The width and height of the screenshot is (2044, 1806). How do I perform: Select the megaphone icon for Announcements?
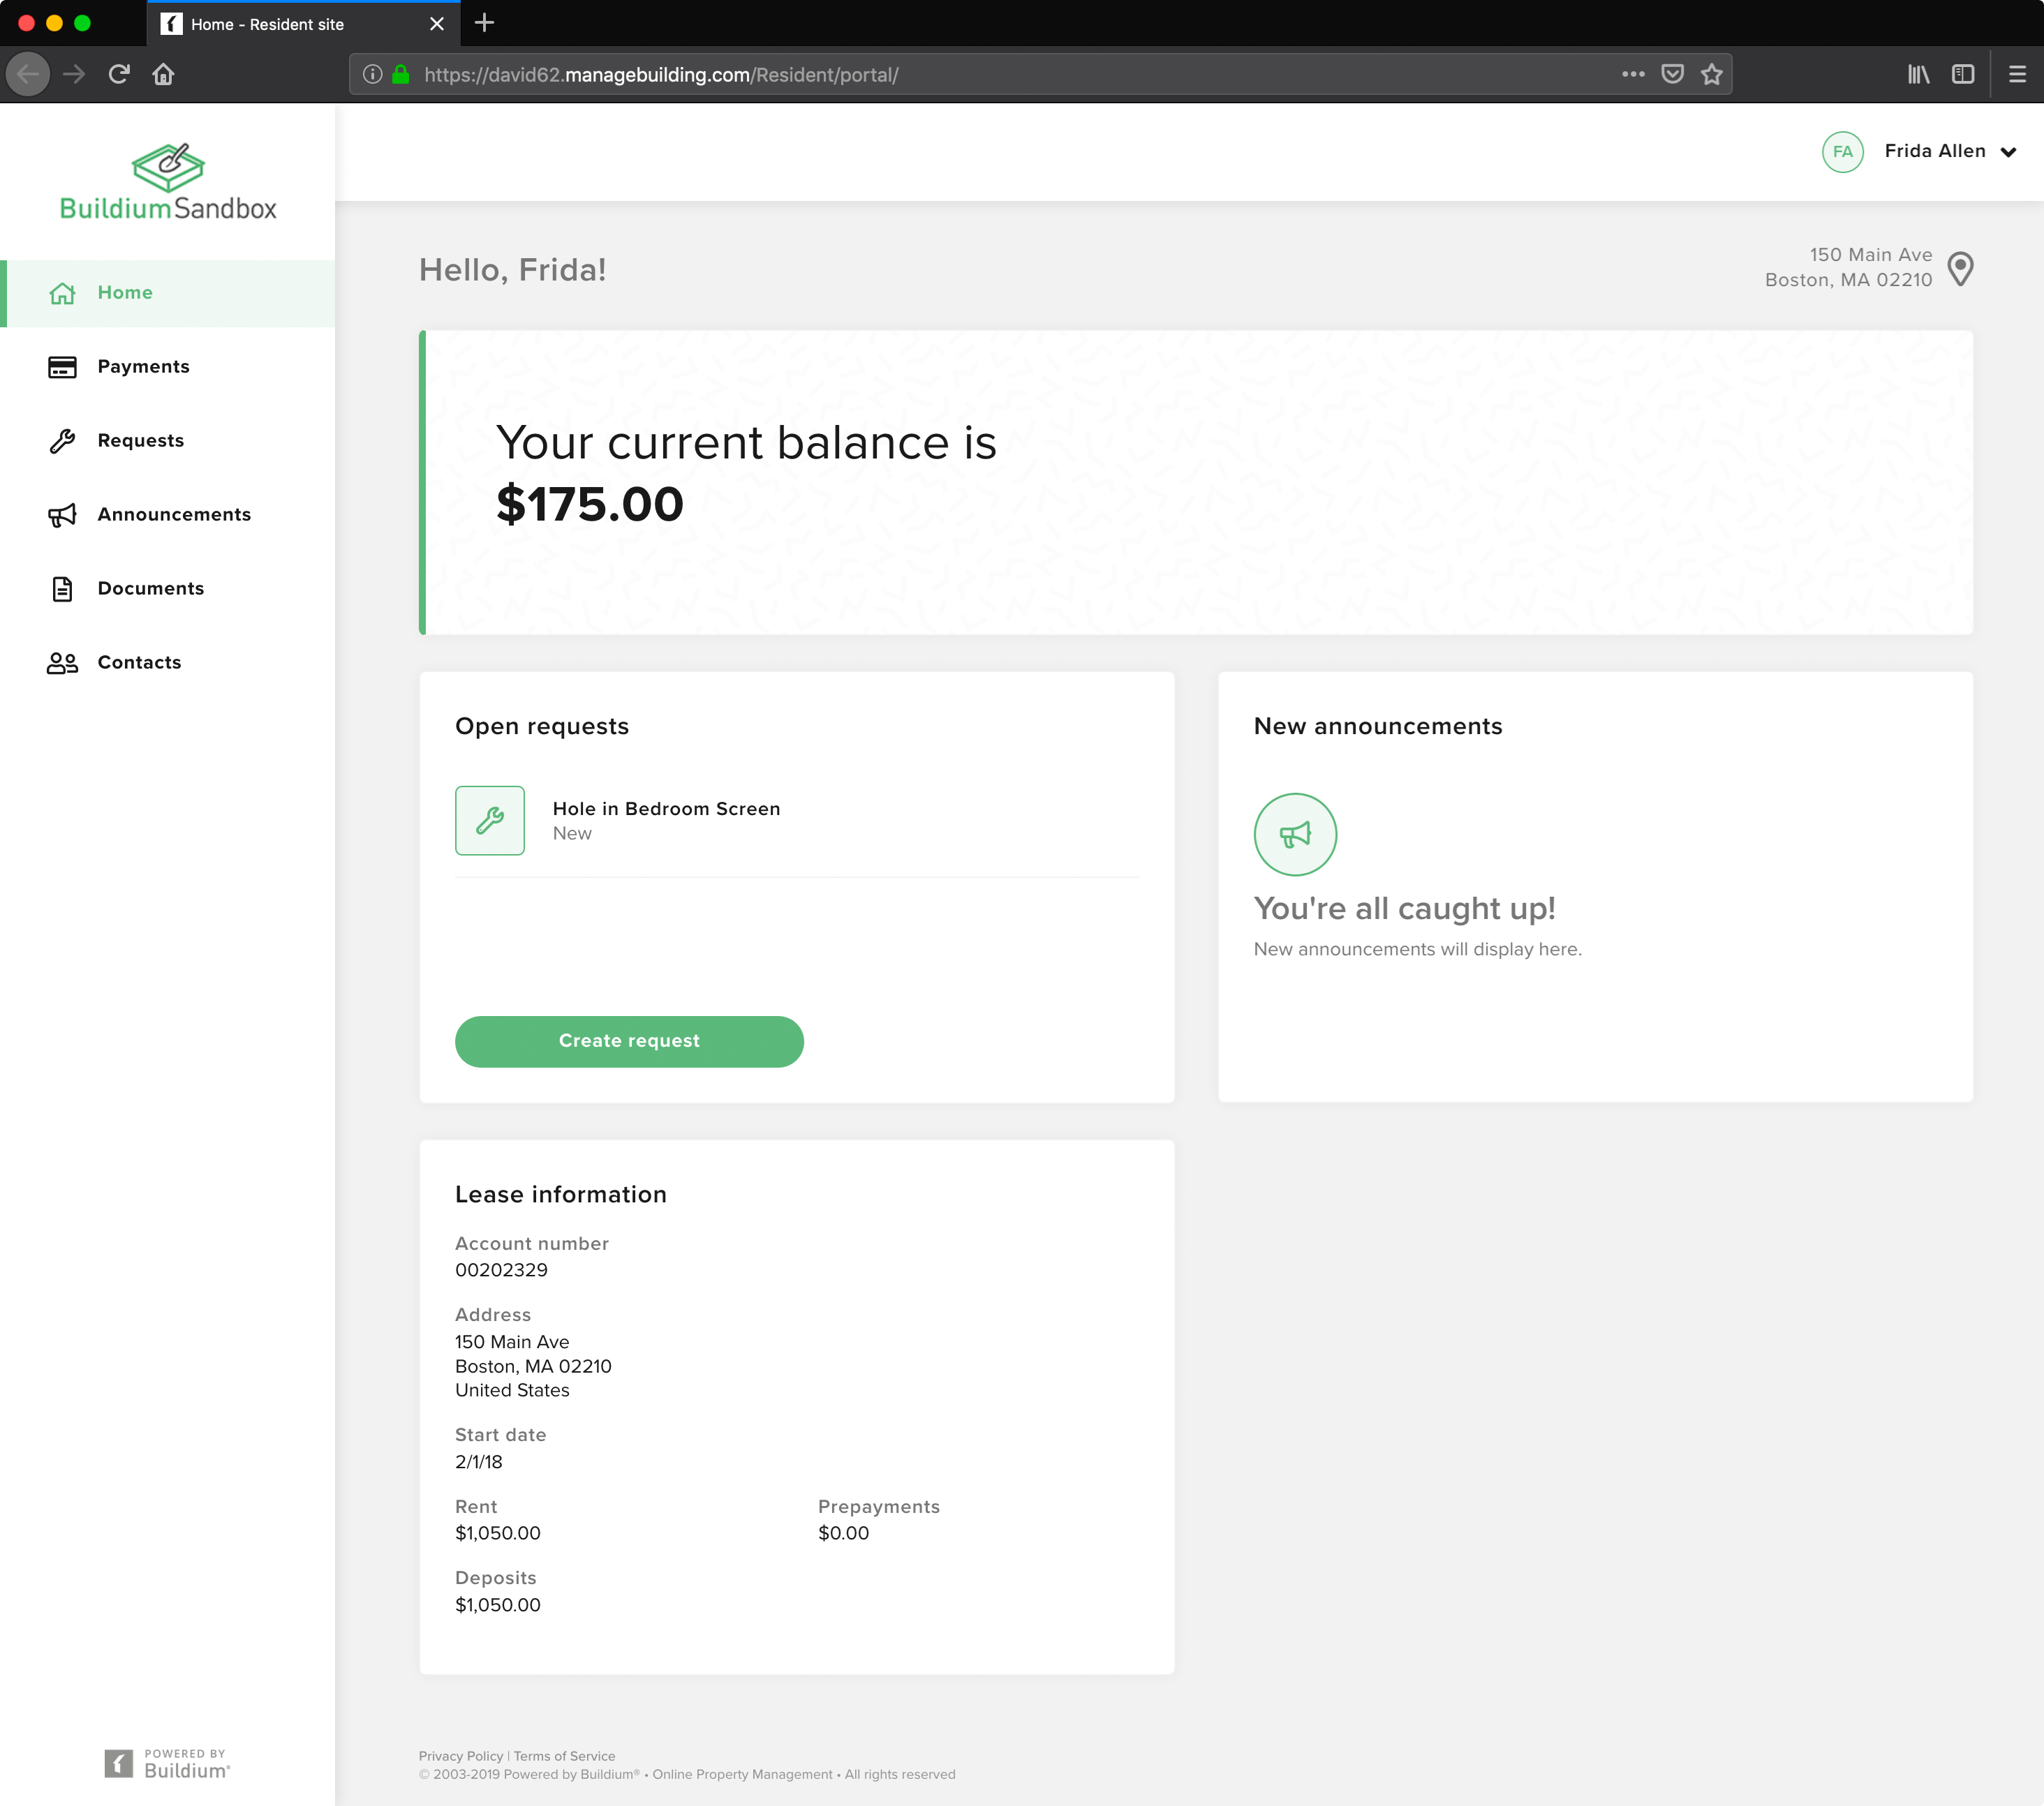point(62,515)
